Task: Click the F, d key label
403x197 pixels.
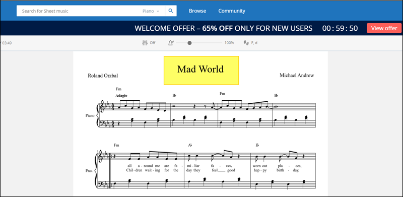Action: pyautogui.click(x=254, y=43)
